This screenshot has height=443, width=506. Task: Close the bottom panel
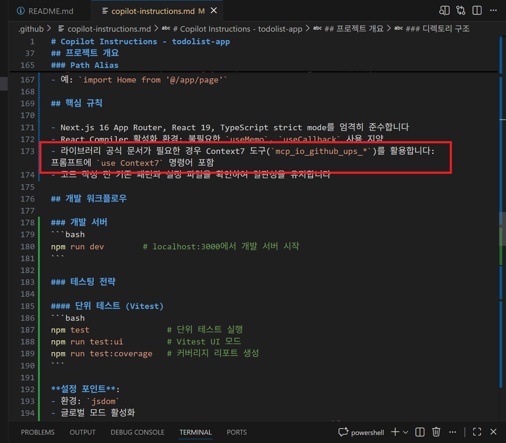[x=493, y=432]
